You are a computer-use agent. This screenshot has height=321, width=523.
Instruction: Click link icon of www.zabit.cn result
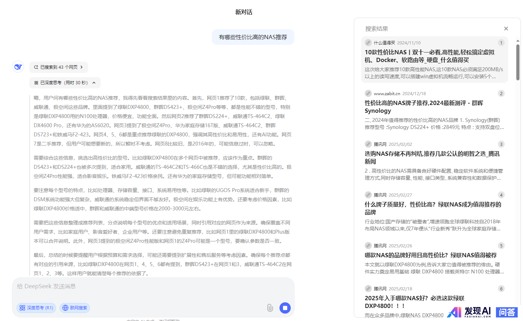(368, 93)
